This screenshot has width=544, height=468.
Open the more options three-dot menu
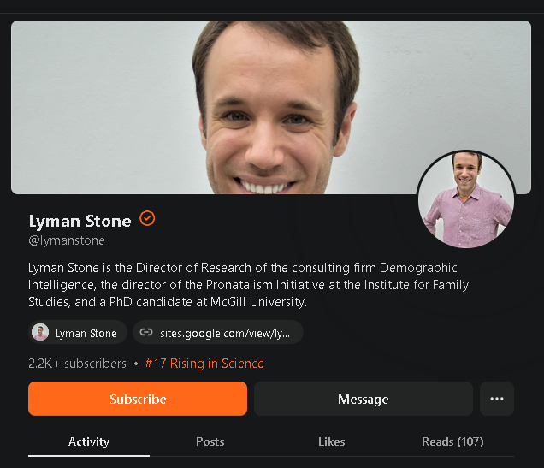(x=497, y=399)
